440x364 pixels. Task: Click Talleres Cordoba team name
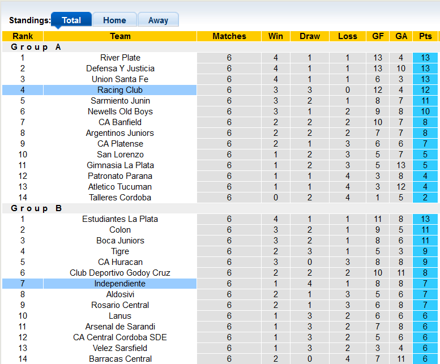(x=120, y=198)
